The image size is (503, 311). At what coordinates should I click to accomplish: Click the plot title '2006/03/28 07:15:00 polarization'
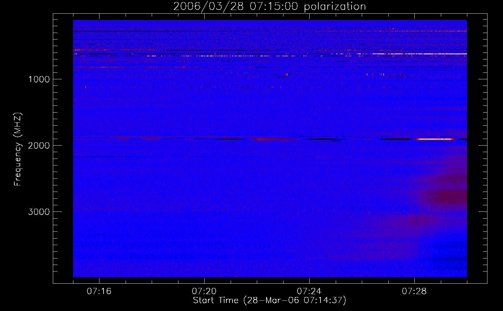pyautogui.click(x=270, y=7)
